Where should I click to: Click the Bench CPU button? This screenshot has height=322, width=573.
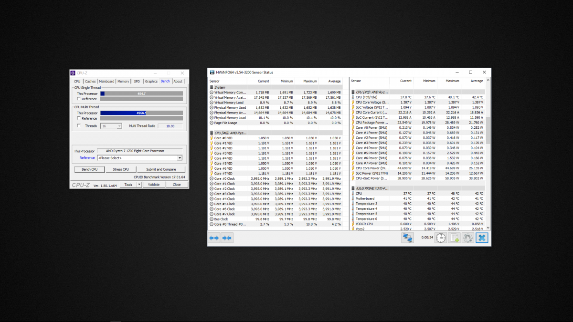click(x=90, y=169)
